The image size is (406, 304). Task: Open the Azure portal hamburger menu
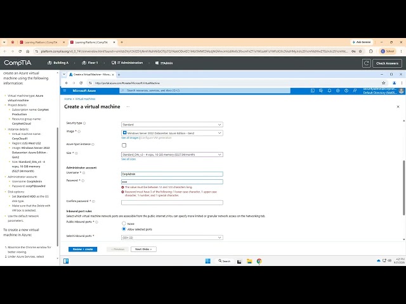(x=65, y=91)
